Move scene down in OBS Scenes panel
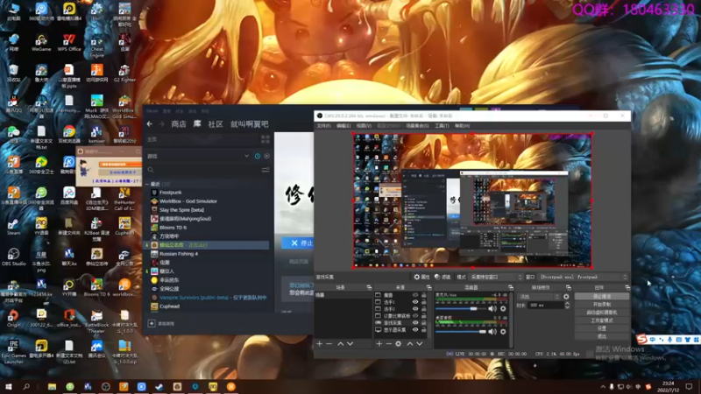This screenshot has width=701, height=394. point(350,344)
